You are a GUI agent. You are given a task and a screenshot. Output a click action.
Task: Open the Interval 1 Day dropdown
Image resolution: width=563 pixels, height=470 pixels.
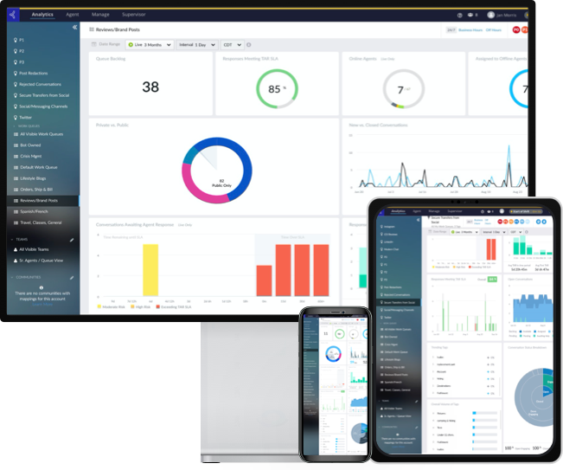198,44
